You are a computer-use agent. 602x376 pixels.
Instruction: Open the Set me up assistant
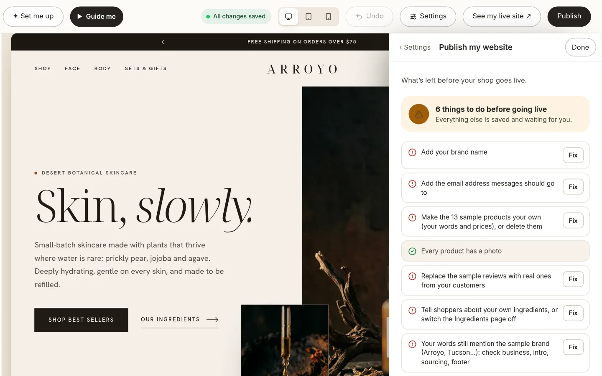(33, 17)
